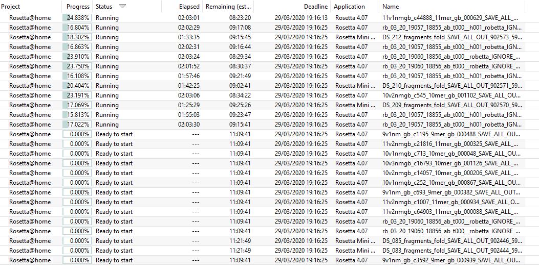Screen dimensions: 539x271
Task: Sort by the Name column header
Action: (x=391, y=7)
